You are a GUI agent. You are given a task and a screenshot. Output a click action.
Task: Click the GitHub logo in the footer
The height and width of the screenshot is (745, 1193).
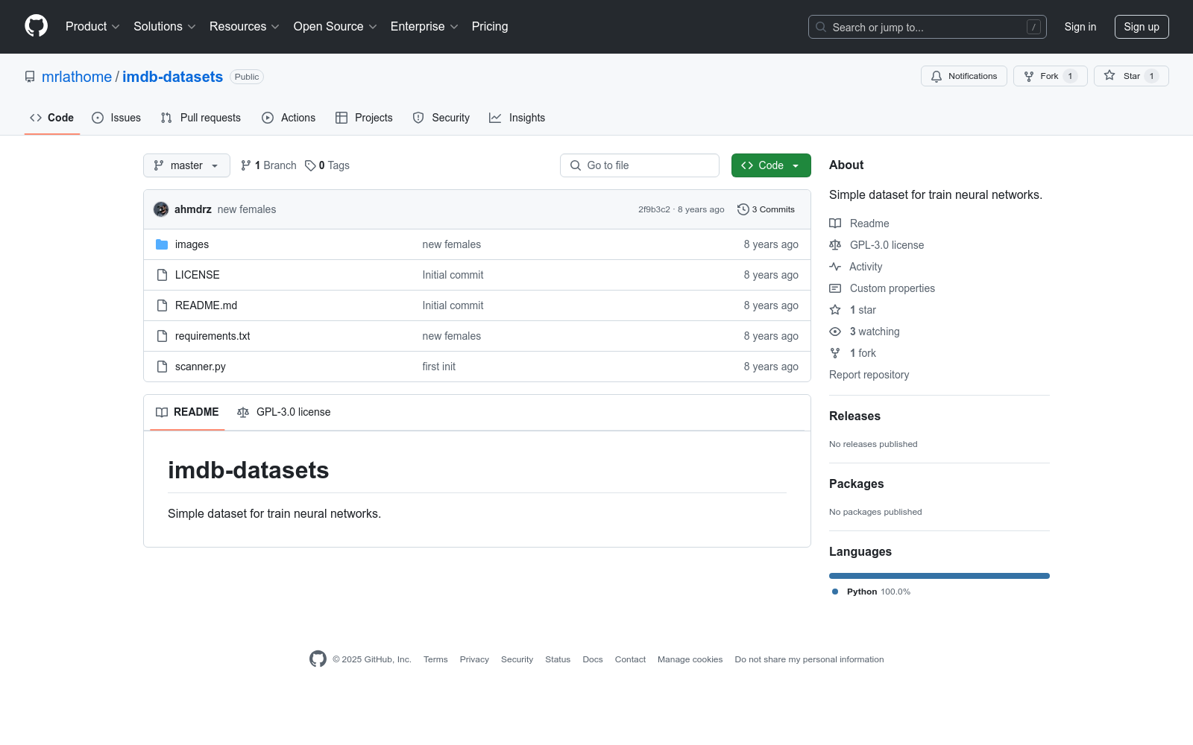coord(318,659)
